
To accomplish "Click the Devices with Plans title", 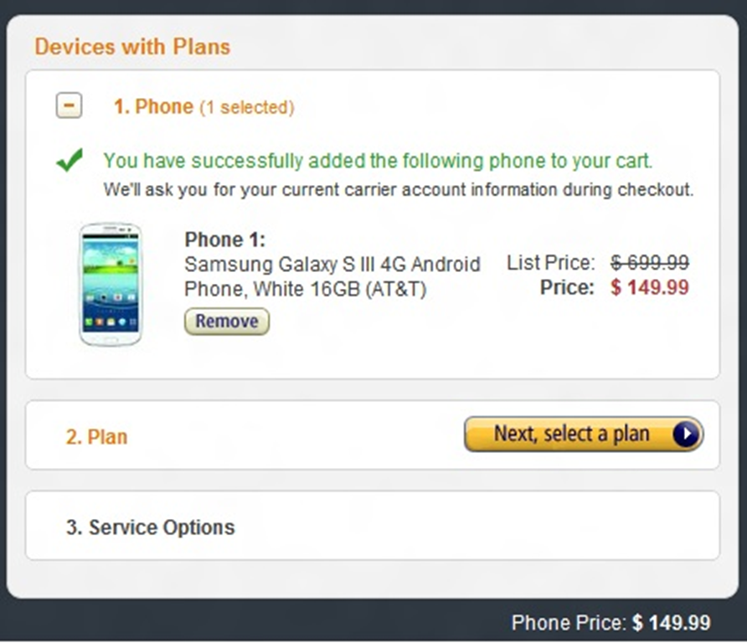I will [x=132, y=46].
